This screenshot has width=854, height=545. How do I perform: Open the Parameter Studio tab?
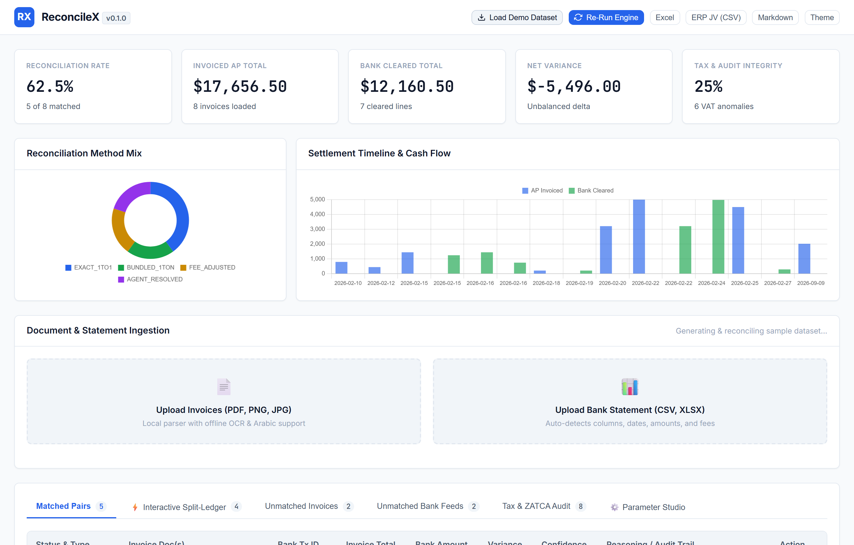(x=648, y=507)
